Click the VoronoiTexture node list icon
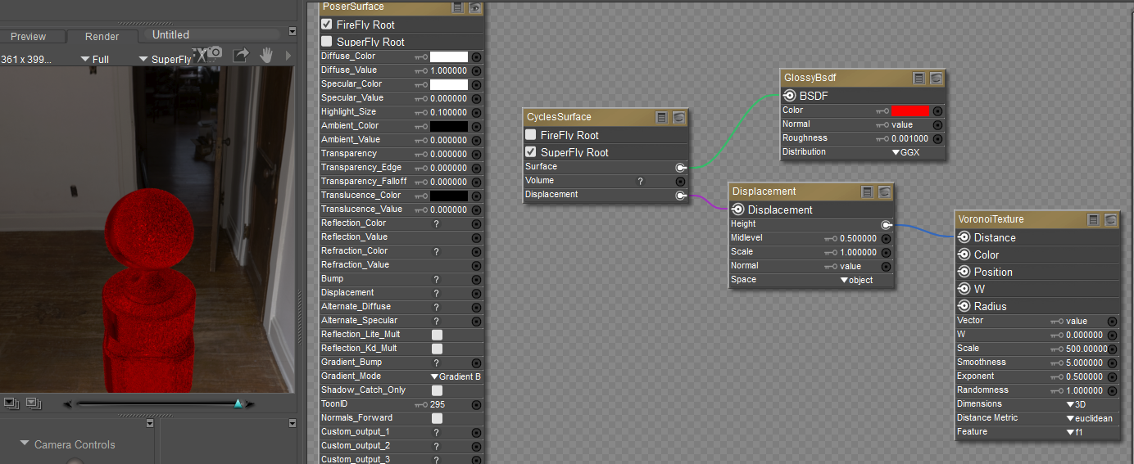 1093,219
